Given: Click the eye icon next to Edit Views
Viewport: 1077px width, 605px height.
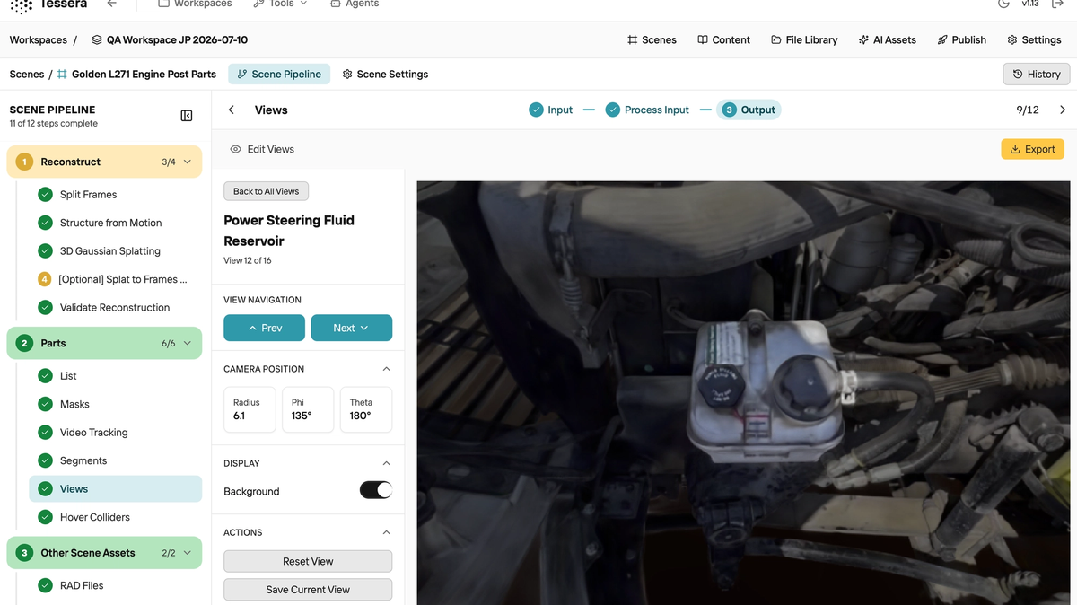Looking at the screenshot, I should click(x=235, y=149).
